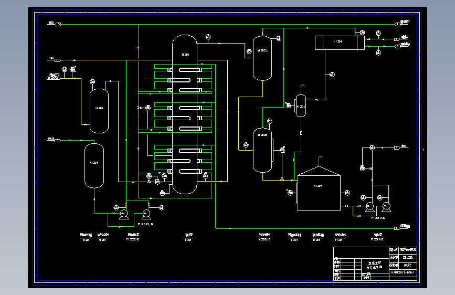Viewport: 455px width, 295px height.
Task: Select the right pump of pair P1201A.B
Action: (x=386, y=207)
